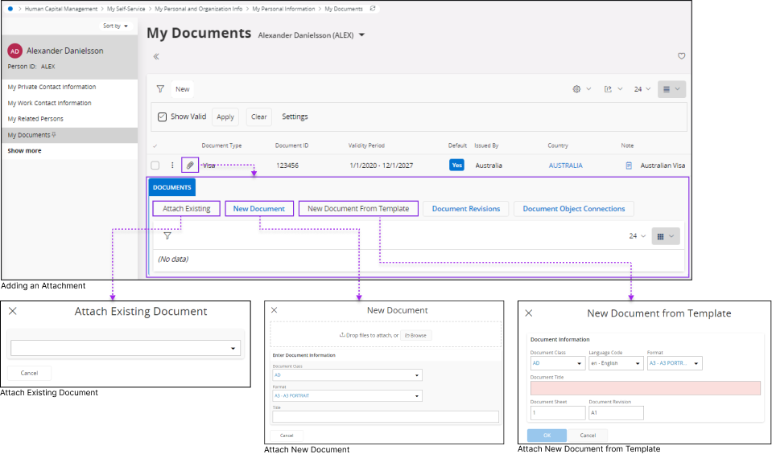Select My Work Contact Information menu item
772x454 pixels.
pyautogui.click(x=50, y=103)
